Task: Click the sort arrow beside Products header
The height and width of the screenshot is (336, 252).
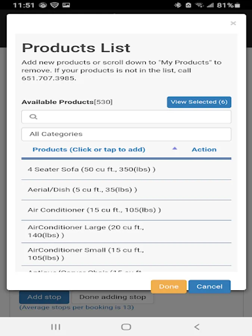Action: (174, 149)
